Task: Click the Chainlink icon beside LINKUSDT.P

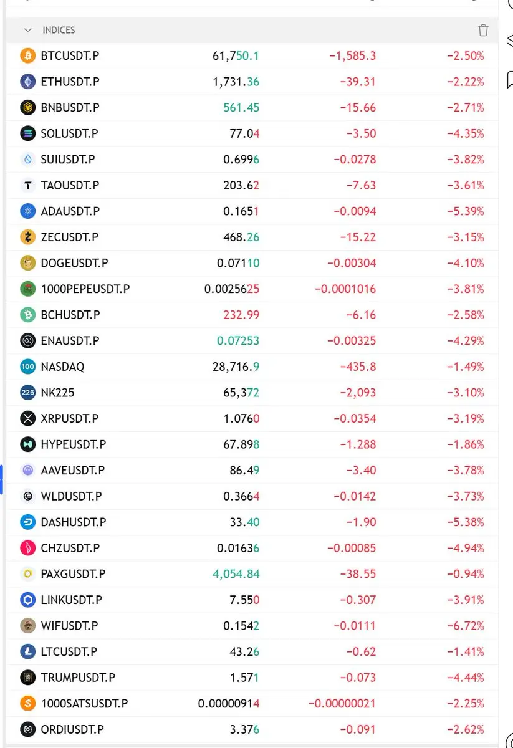Action: coord(27,600)
